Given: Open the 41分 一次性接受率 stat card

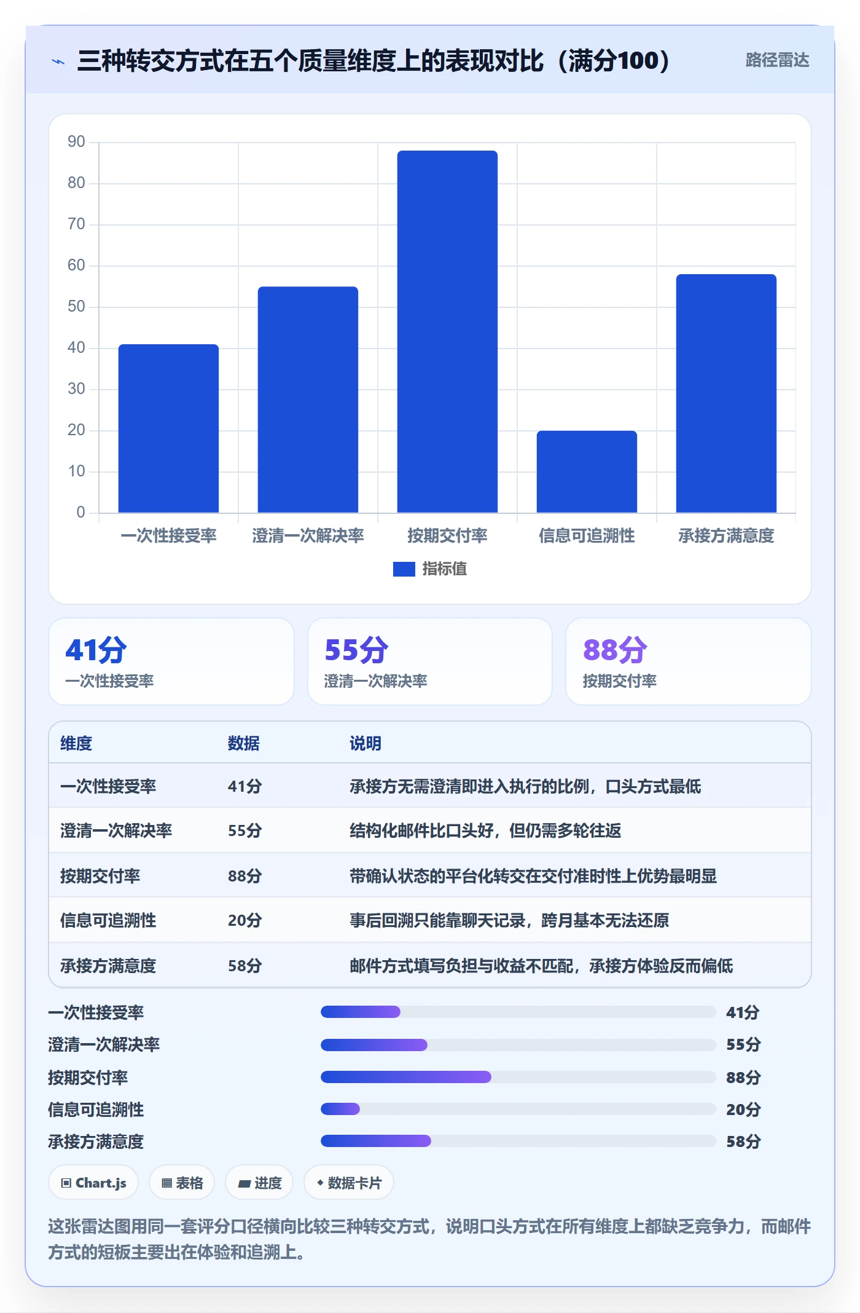Looking at the screenshot, I should click(171, 661).
